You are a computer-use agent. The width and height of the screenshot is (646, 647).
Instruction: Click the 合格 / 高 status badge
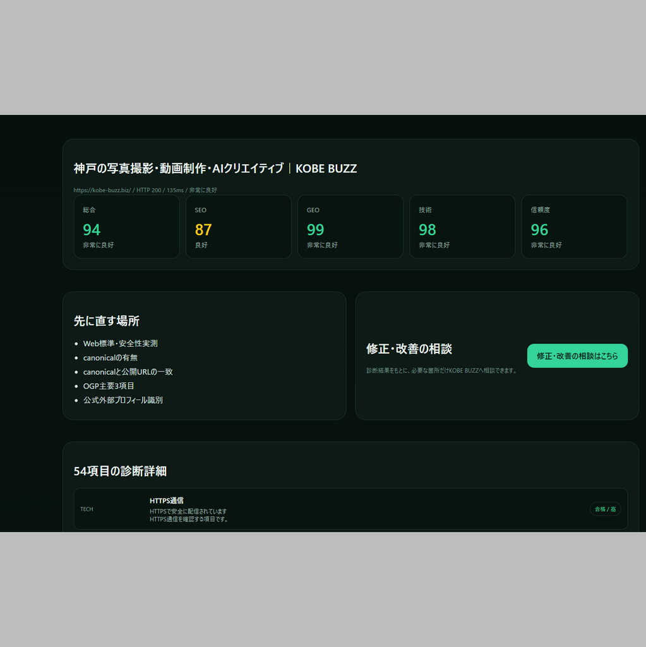pos(605,509)
